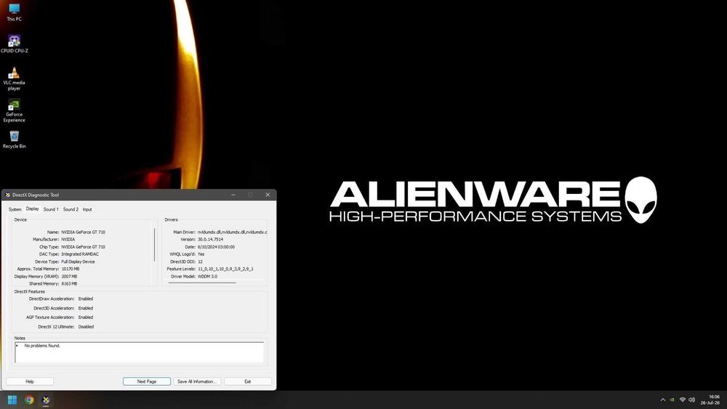Click the '2007 MB' display memory value
The height and width of the screenshot is (409, 727).
[x=69, y=277]
